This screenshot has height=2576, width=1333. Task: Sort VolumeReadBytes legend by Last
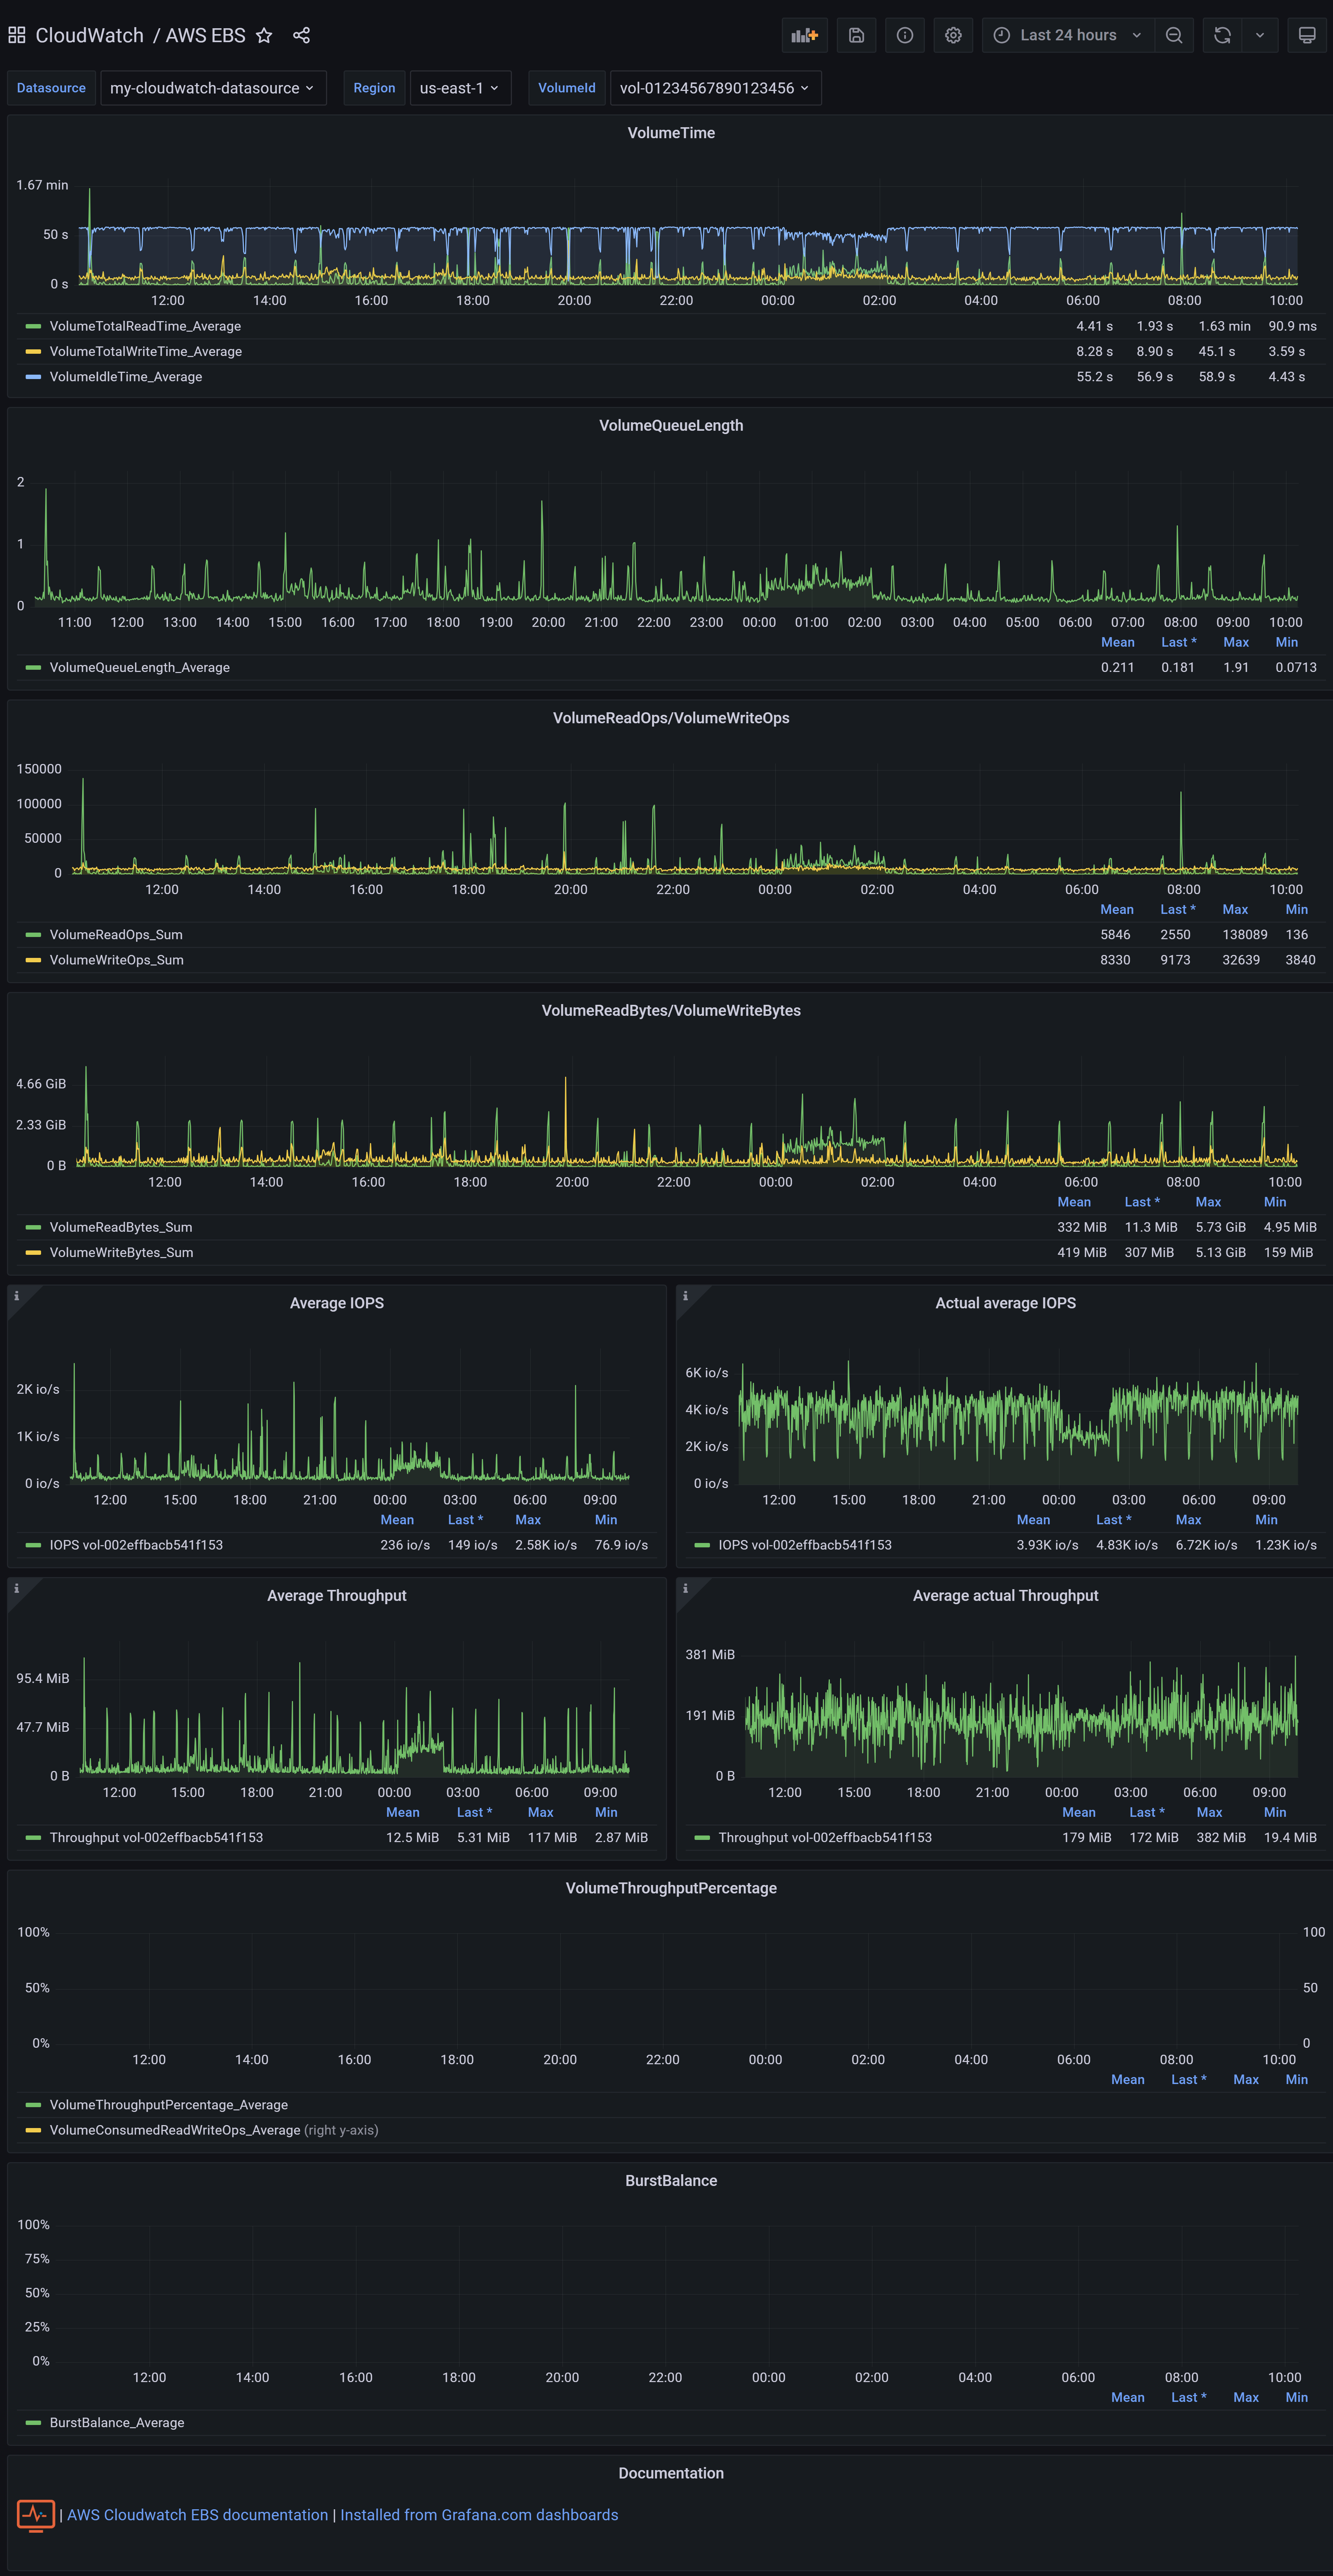point(1142,1202)
